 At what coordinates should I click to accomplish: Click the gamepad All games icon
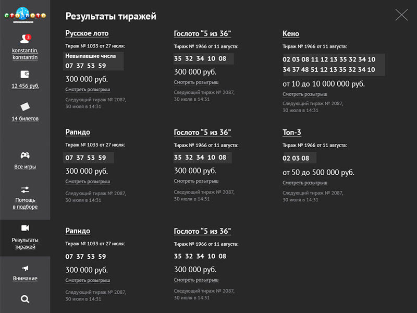[25, 155]
